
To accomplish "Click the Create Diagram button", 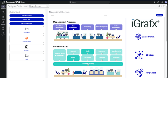I will 27,16.
